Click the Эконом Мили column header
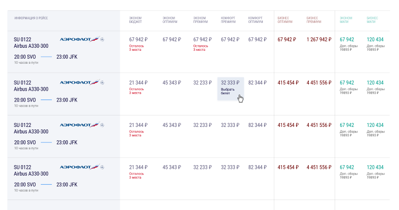The image size is (399, 210). [x=346, y=20]
